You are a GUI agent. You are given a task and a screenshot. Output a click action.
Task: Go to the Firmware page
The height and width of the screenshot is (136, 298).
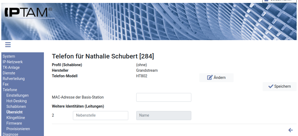(14, 123)
